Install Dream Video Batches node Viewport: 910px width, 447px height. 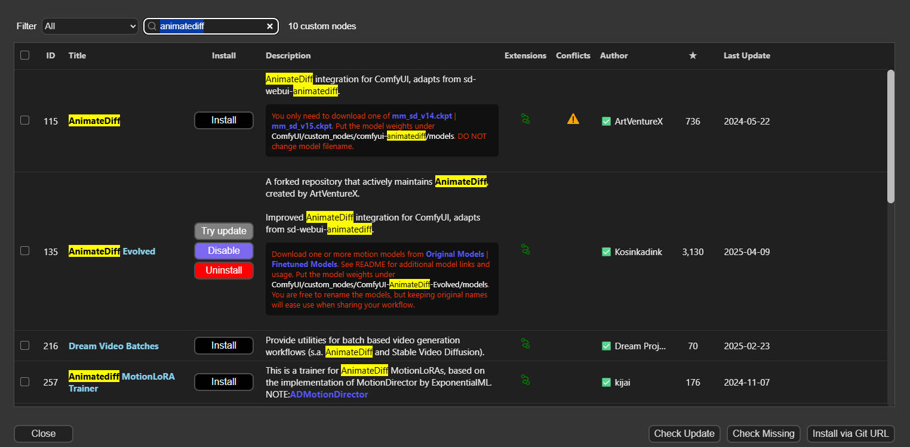[224, 346]
